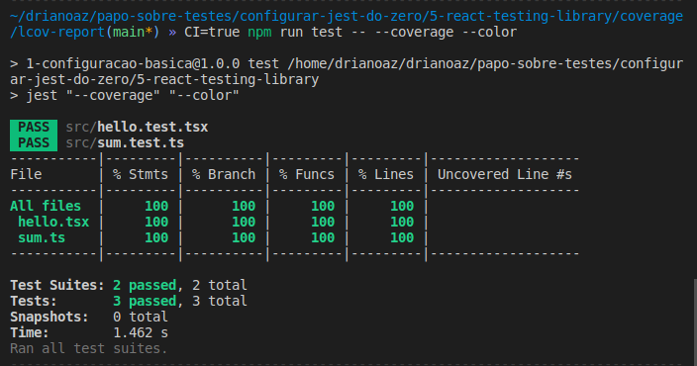Click the % Lines value for hello.tsx

402,222
